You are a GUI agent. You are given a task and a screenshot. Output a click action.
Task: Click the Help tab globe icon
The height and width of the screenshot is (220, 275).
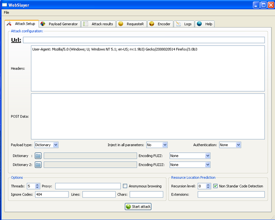(200, 24)
